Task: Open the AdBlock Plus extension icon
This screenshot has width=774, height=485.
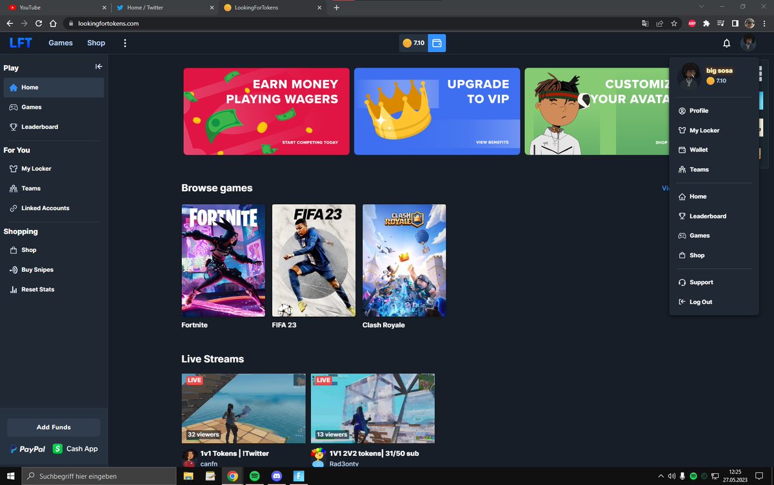Action: click(692, 23)
